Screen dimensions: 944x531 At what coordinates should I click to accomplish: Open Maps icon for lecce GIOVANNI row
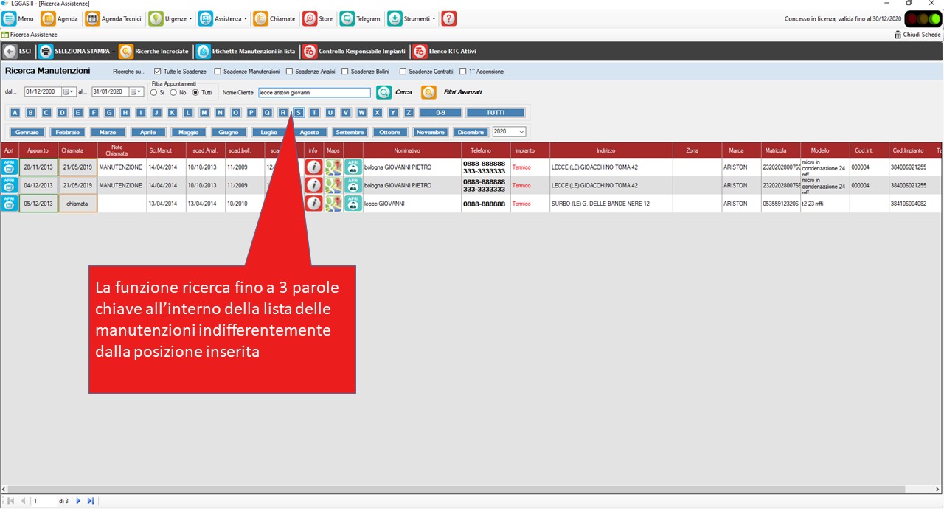[333, 204]
